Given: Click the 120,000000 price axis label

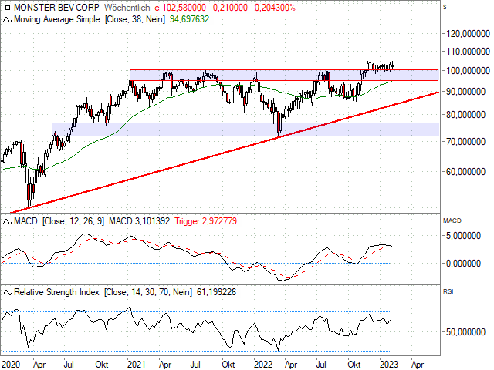Looking at the screenshot, I should 469,34.
